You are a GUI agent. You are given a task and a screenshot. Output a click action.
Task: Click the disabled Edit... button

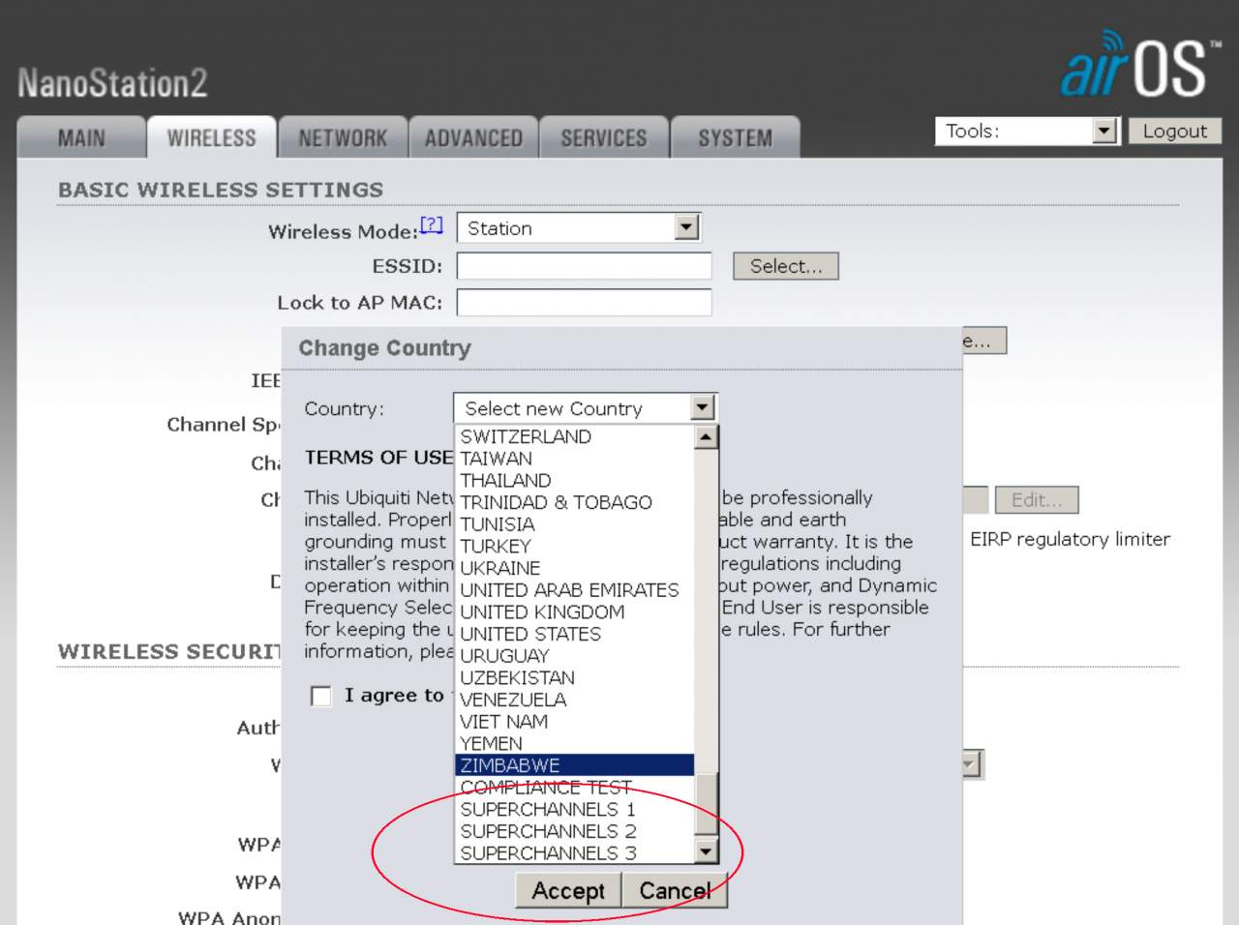1037,500
